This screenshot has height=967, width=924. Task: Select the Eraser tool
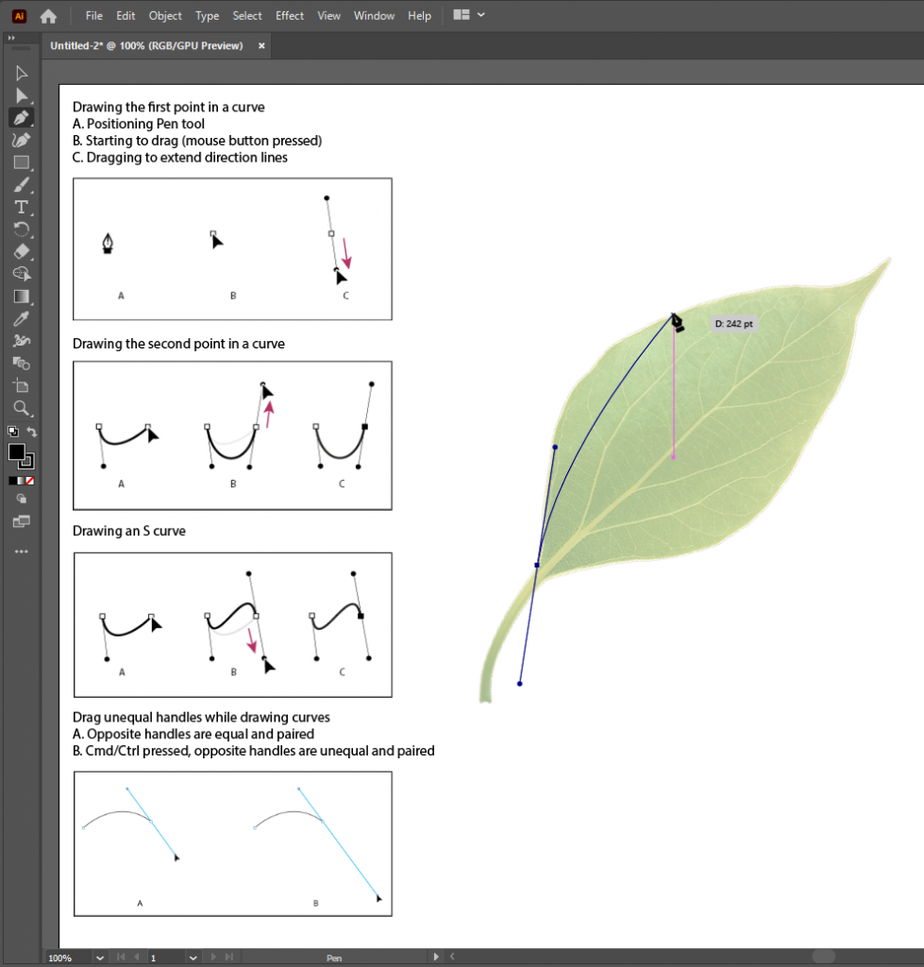pos(22,251)
